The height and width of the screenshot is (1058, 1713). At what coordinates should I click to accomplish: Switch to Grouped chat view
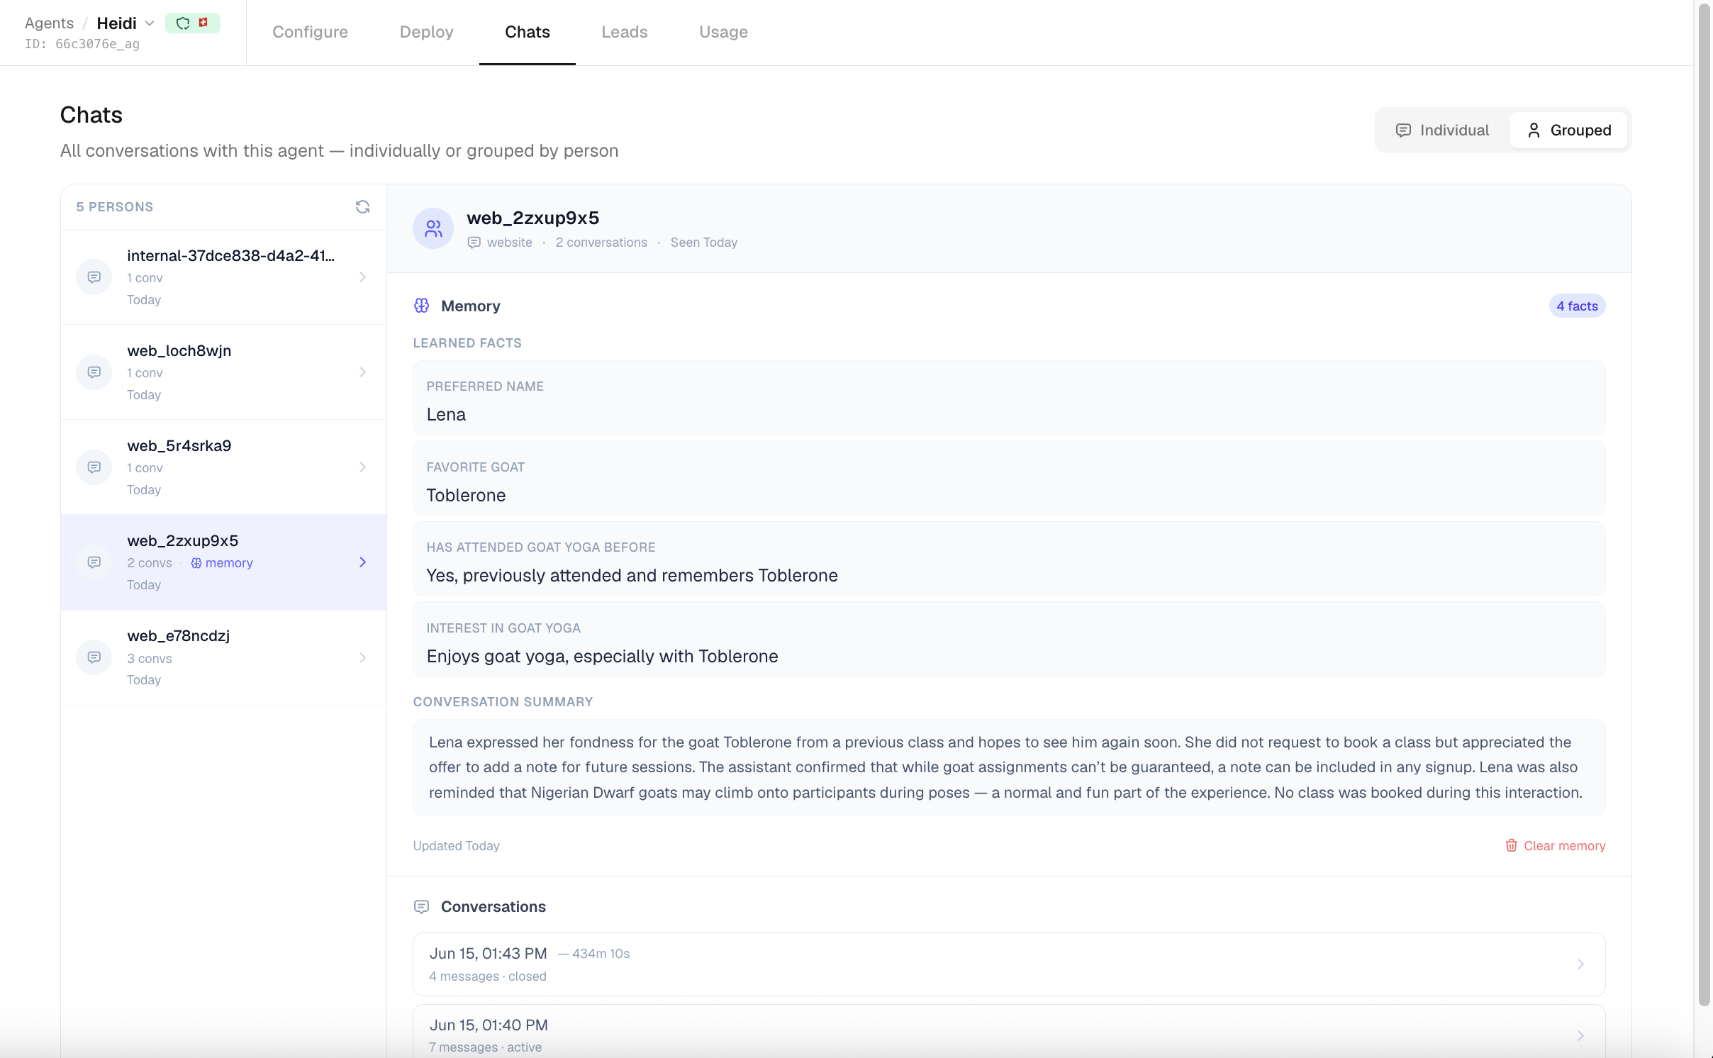pyautogui.click(x=1568, y=130)
